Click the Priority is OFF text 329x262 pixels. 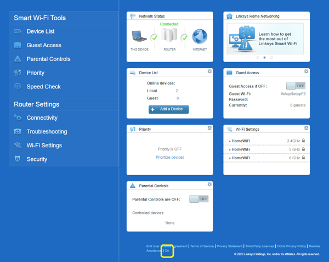click(170, 149)
